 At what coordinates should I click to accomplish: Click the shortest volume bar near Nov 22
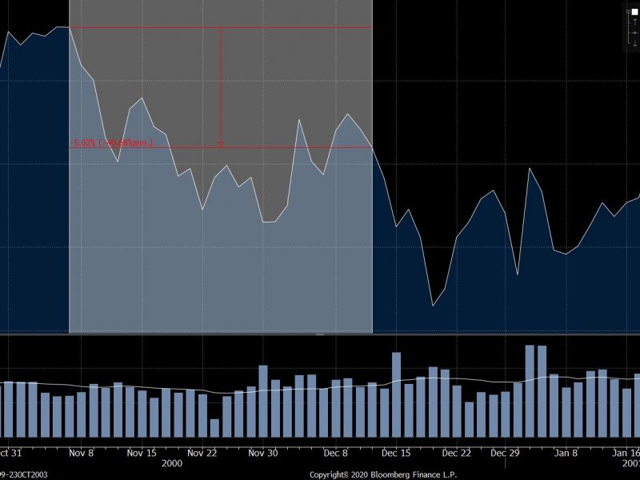(x=214, y=429)
